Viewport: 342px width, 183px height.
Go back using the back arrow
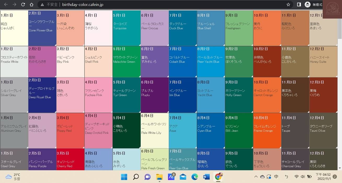[x=6, y=5]
